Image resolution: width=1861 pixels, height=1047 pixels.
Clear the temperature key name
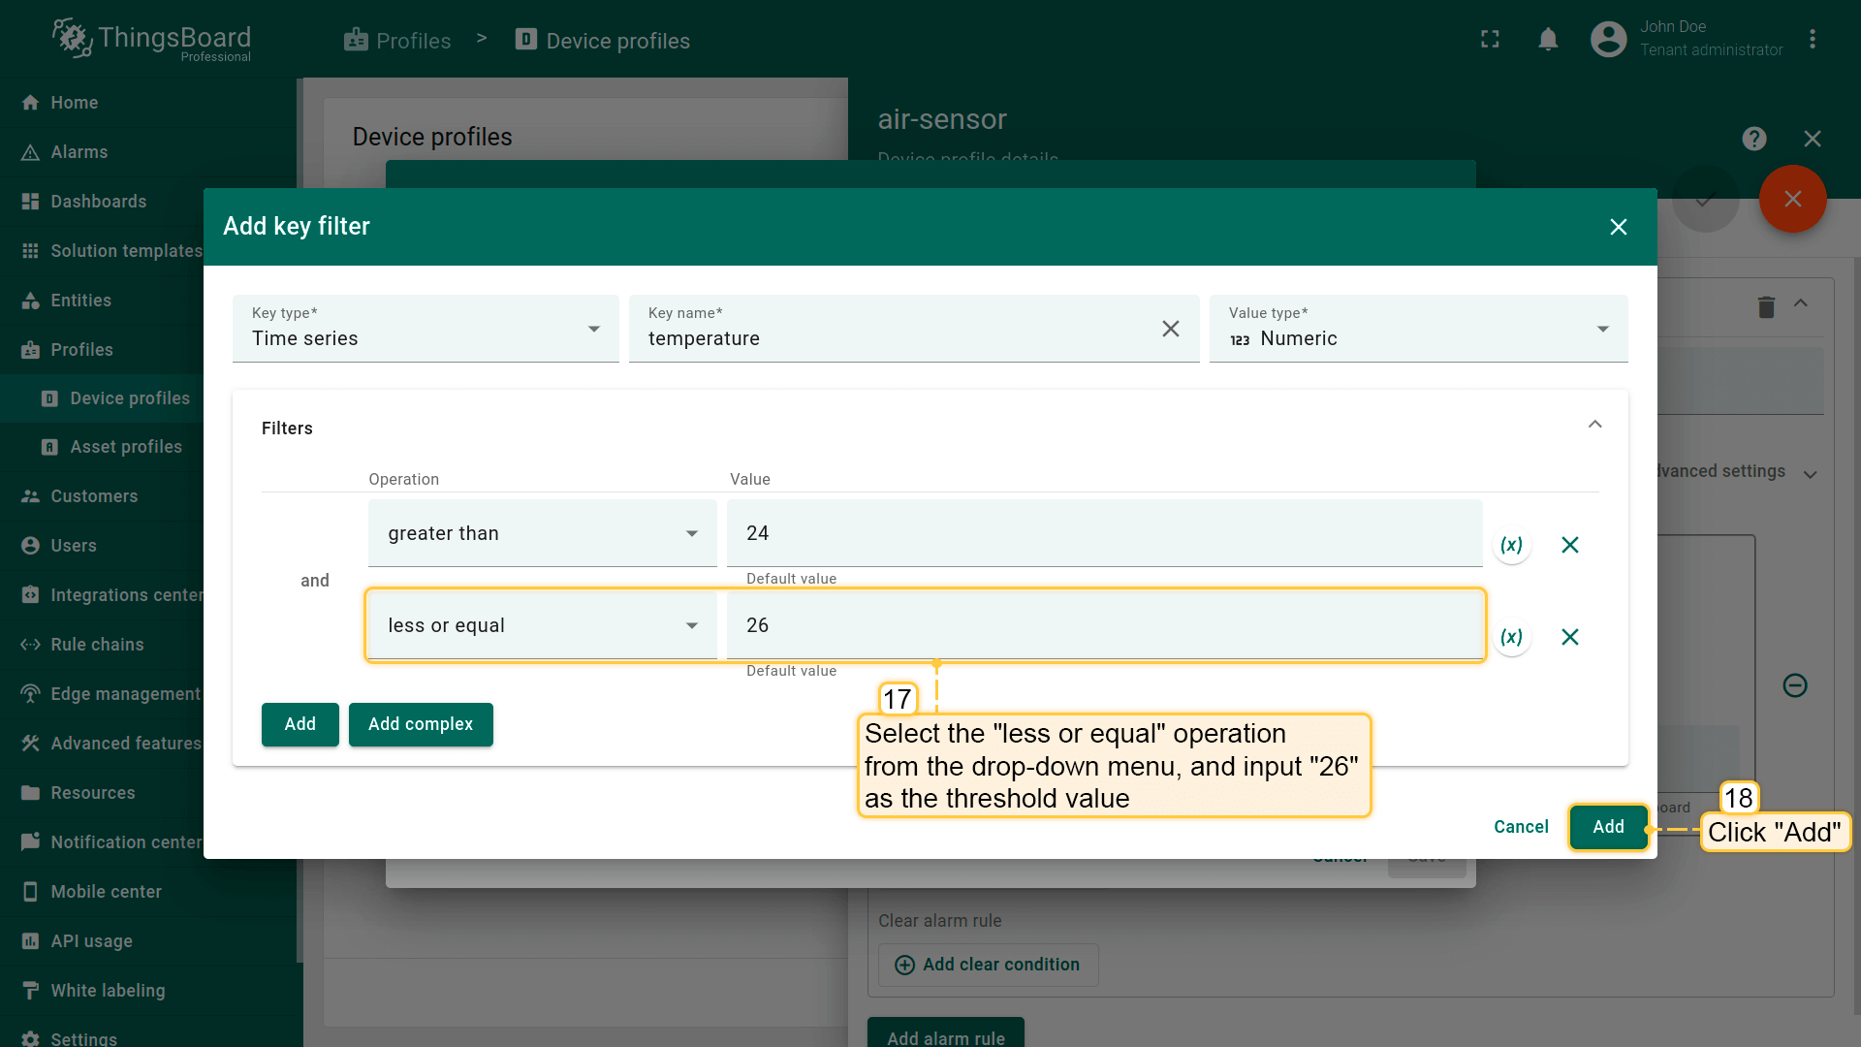(x=1170, y=329)
